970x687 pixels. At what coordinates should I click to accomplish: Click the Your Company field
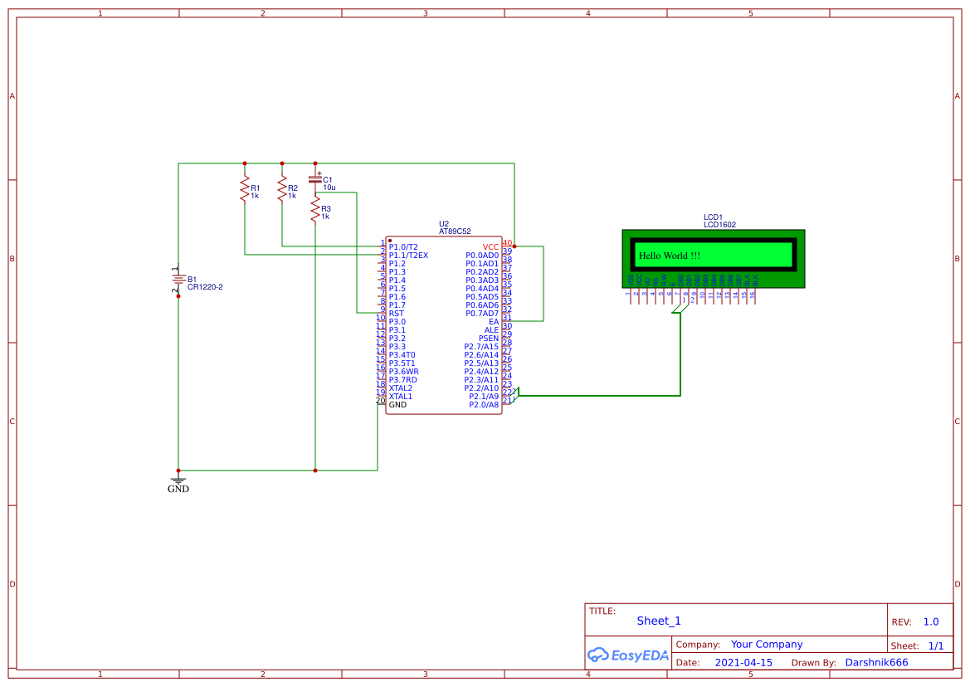tap(767, 644)
